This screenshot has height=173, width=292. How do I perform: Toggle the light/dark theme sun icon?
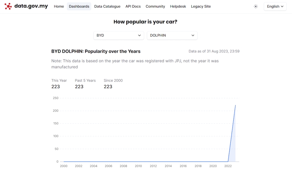pos(256,6)
